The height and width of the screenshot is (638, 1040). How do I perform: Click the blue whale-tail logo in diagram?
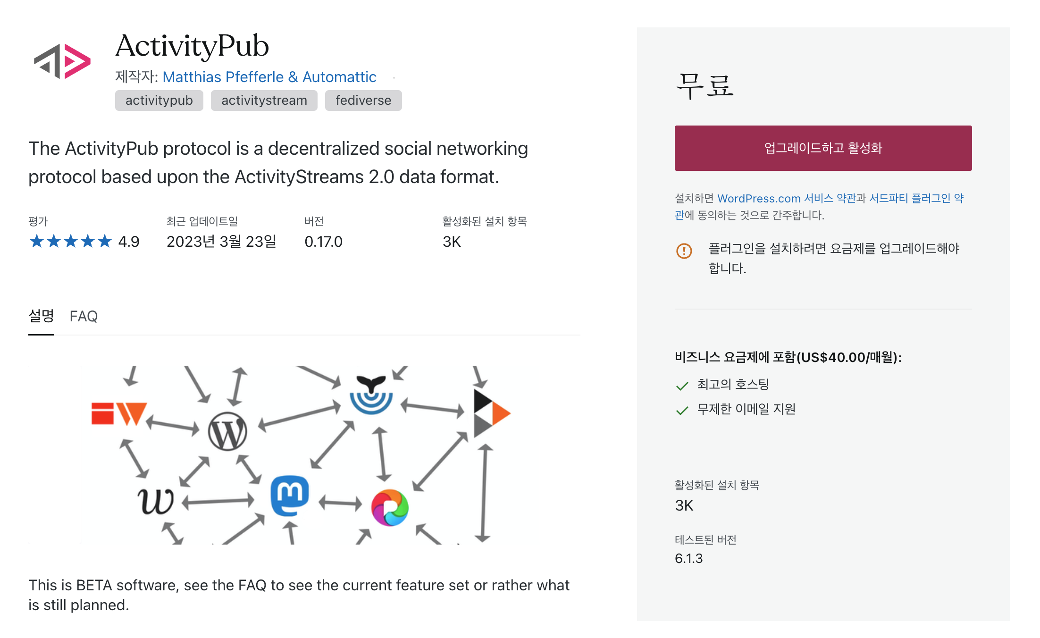pos(371,395)
